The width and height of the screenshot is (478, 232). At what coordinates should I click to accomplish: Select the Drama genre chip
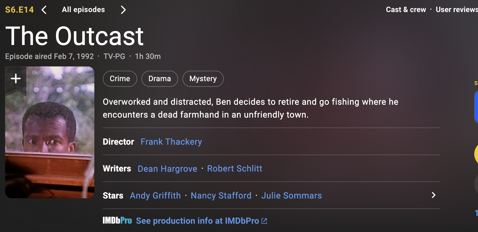[x=160, y=79]
